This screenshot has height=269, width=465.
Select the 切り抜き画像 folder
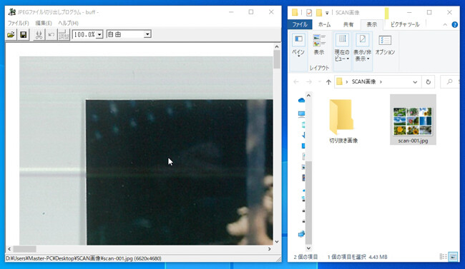coord(343,121)
